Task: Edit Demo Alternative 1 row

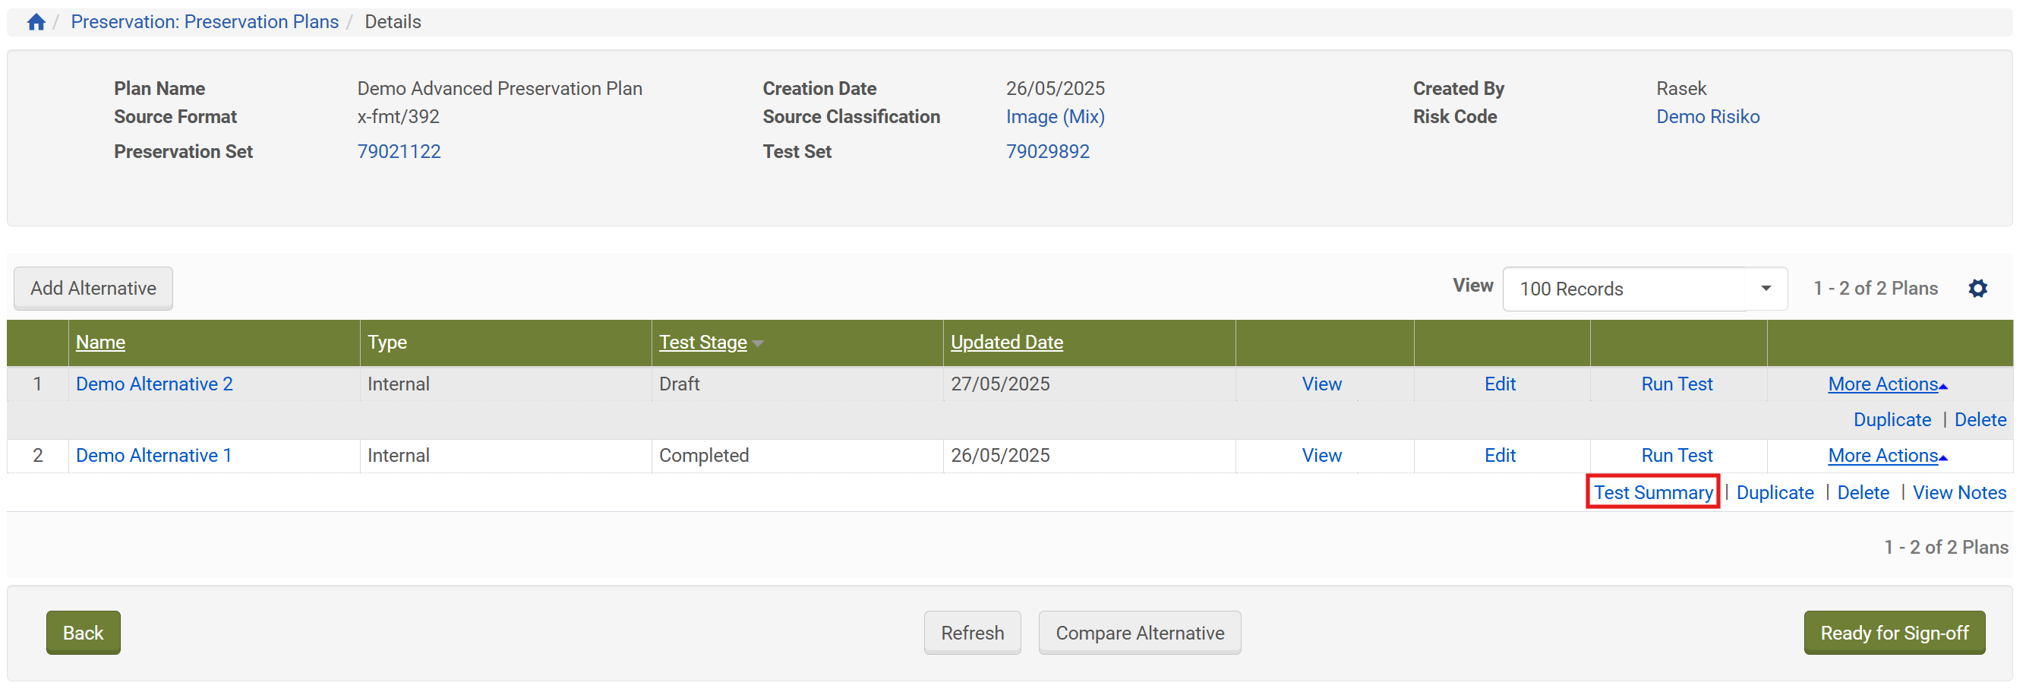Action: click(1499, 456)
